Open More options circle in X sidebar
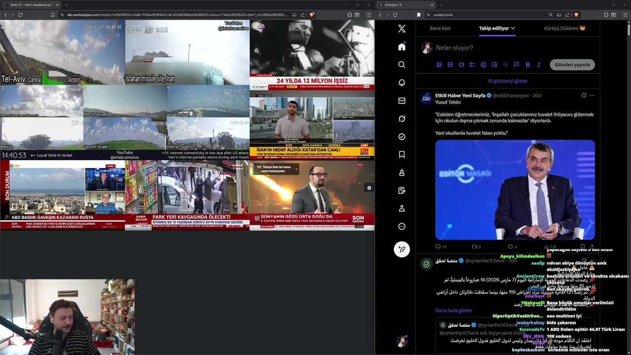 [402, 226]
